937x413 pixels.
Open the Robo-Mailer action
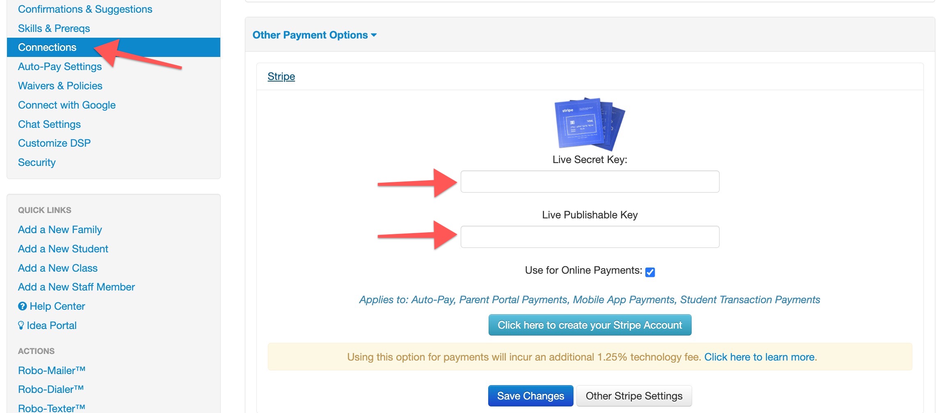pyautogui.click(x=52, y=370)
